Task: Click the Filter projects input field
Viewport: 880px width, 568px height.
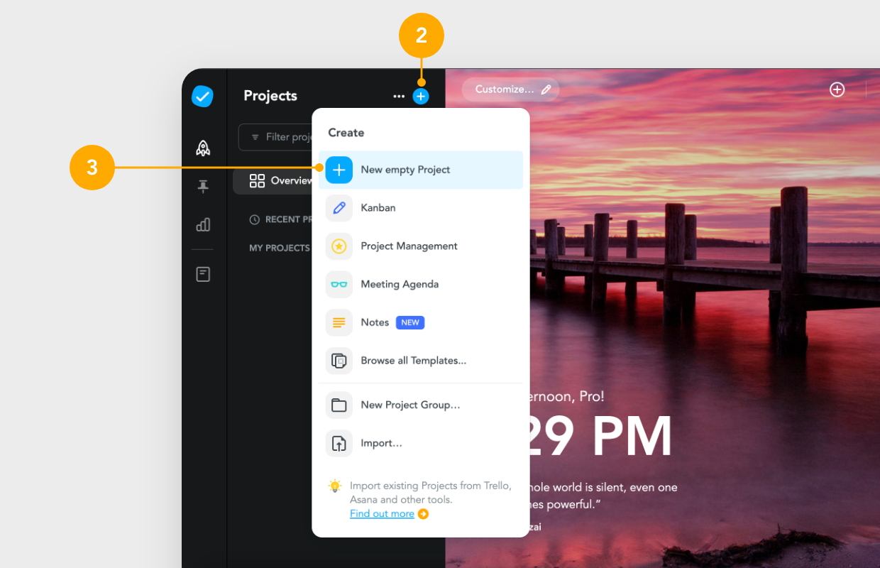Action: 284,137
